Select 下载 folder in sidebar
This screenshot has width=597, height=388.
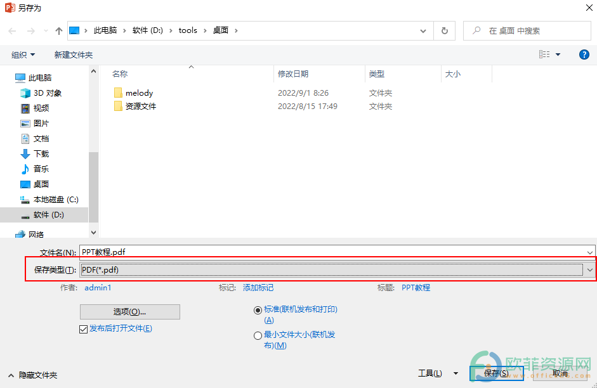point(35,153)
